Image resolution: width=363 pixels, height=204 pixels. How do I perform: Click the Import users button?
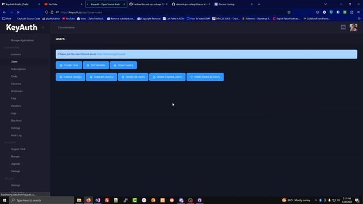[x=123, y=65]
